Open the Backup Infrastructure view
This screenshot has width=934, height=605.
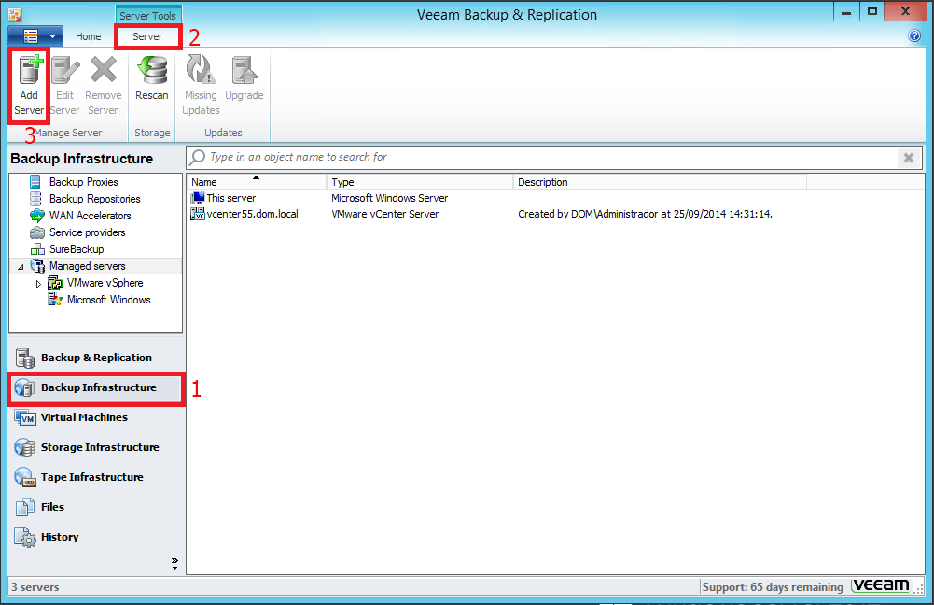[x=96, y=387]
